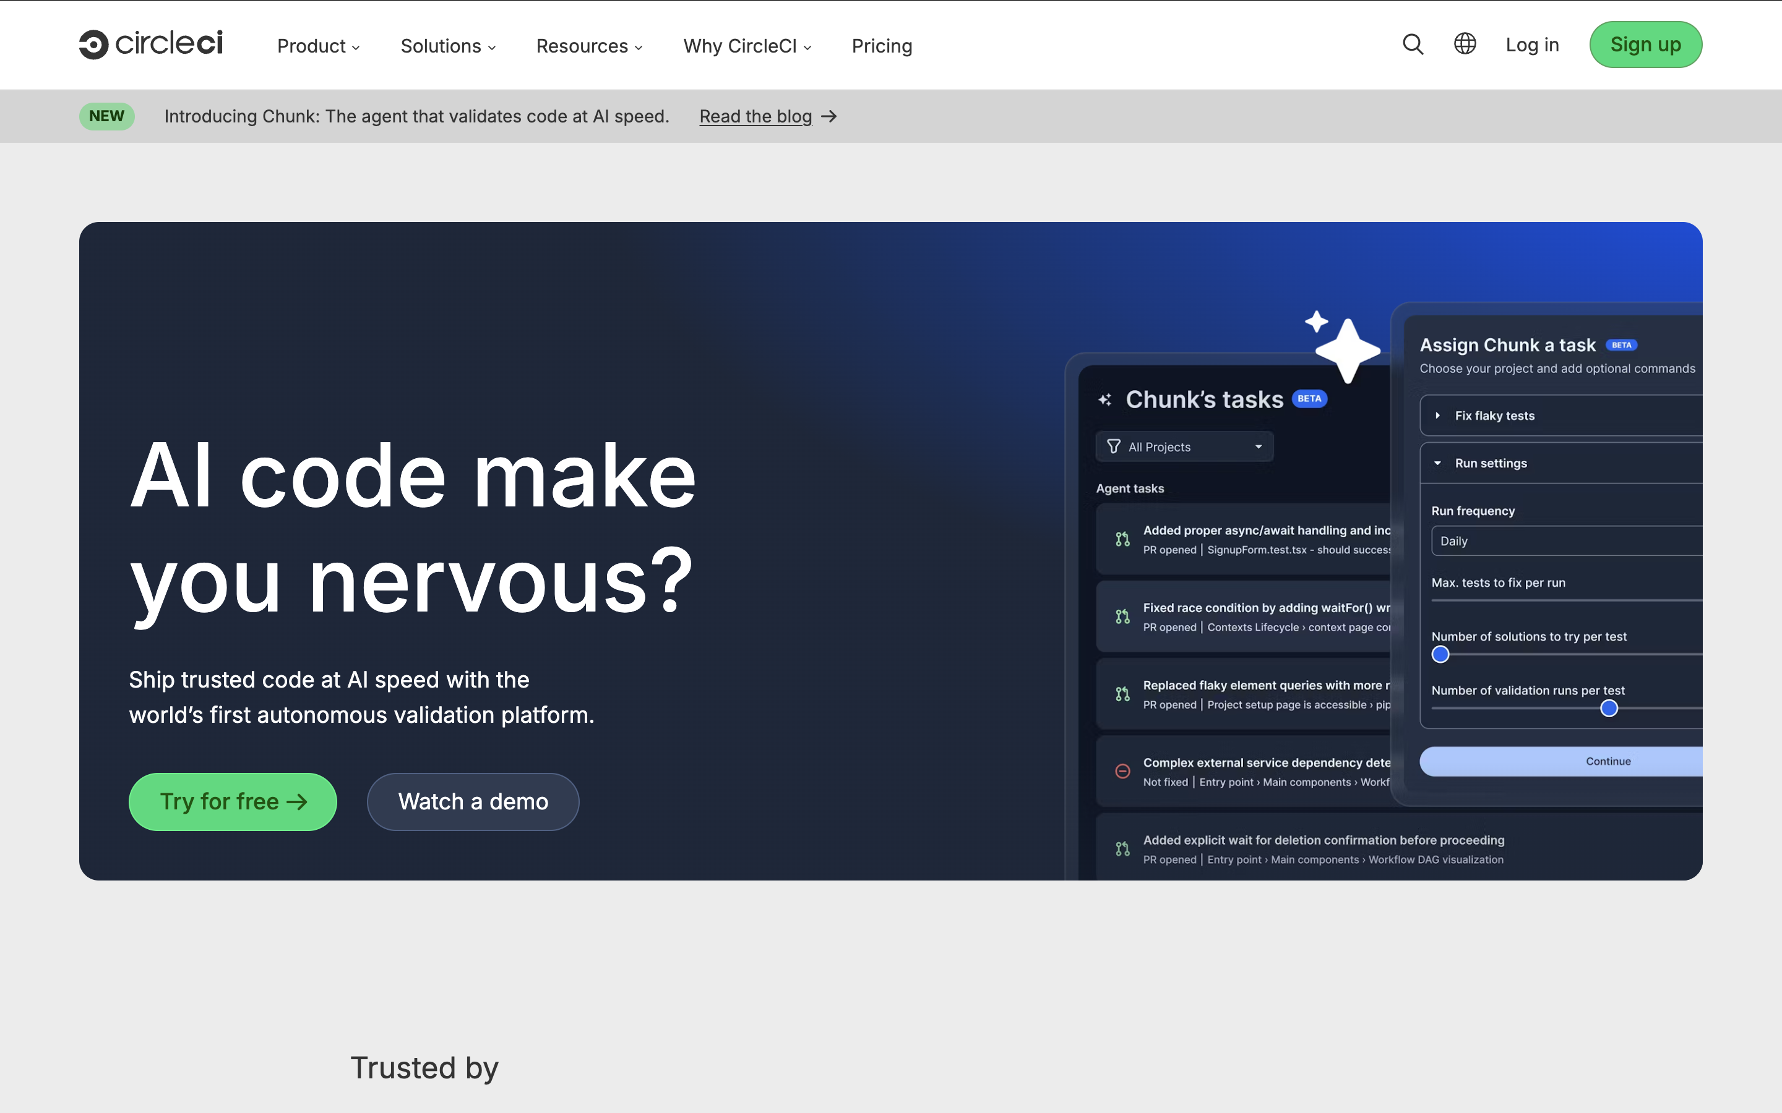1782x1113 pixels.
Task: Click the validation runs per test slider handle
Action: point(1609,708)
